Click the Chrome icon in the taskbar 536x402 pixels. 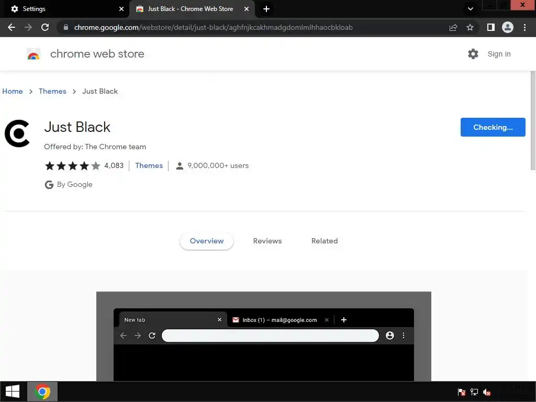(x=42, y=392)
